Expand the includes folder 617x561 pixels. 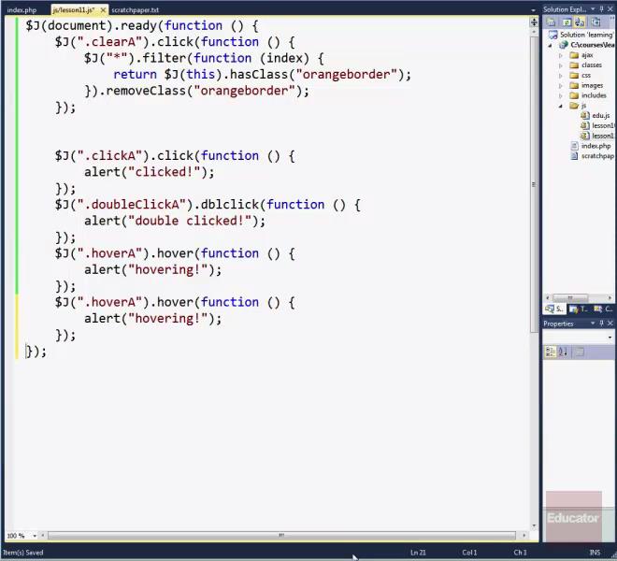coord(561,95)
